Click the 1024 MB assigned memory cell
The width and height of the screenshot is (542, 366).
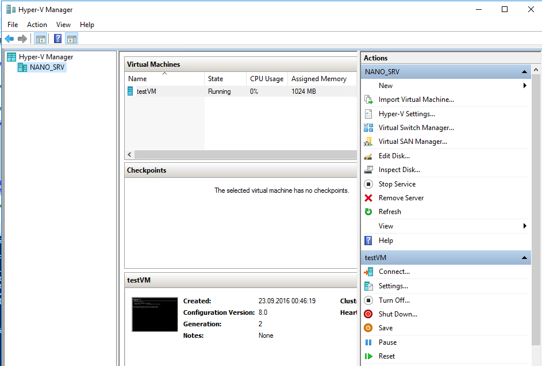303,91
